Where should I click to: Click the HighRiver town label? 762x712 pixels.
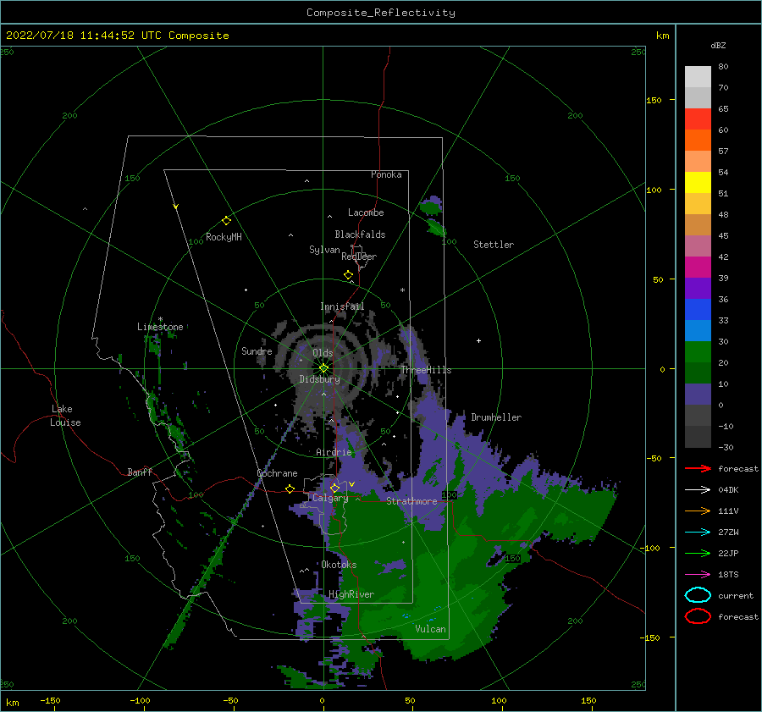coord(351,594)
